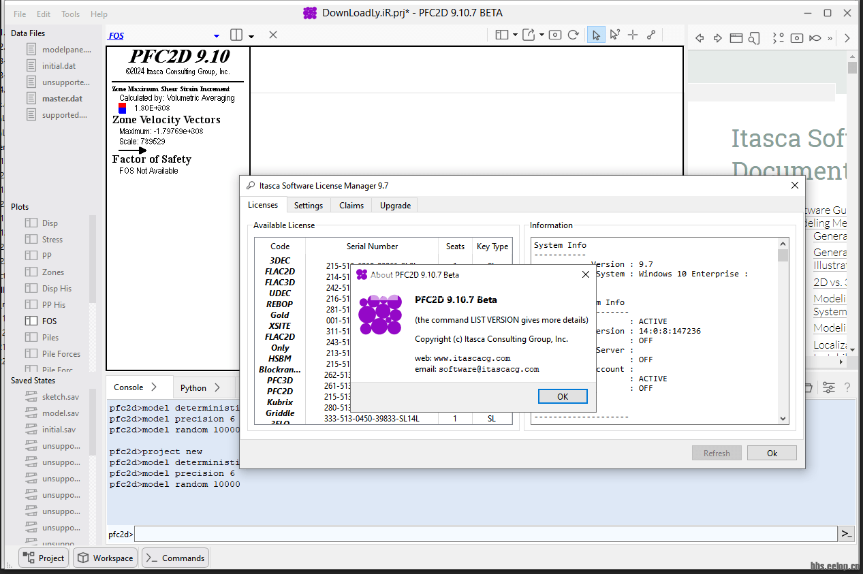863x574 pixels.
Task: Open the Tools menu
Action: pyautogui.click(x=70, y=14)
